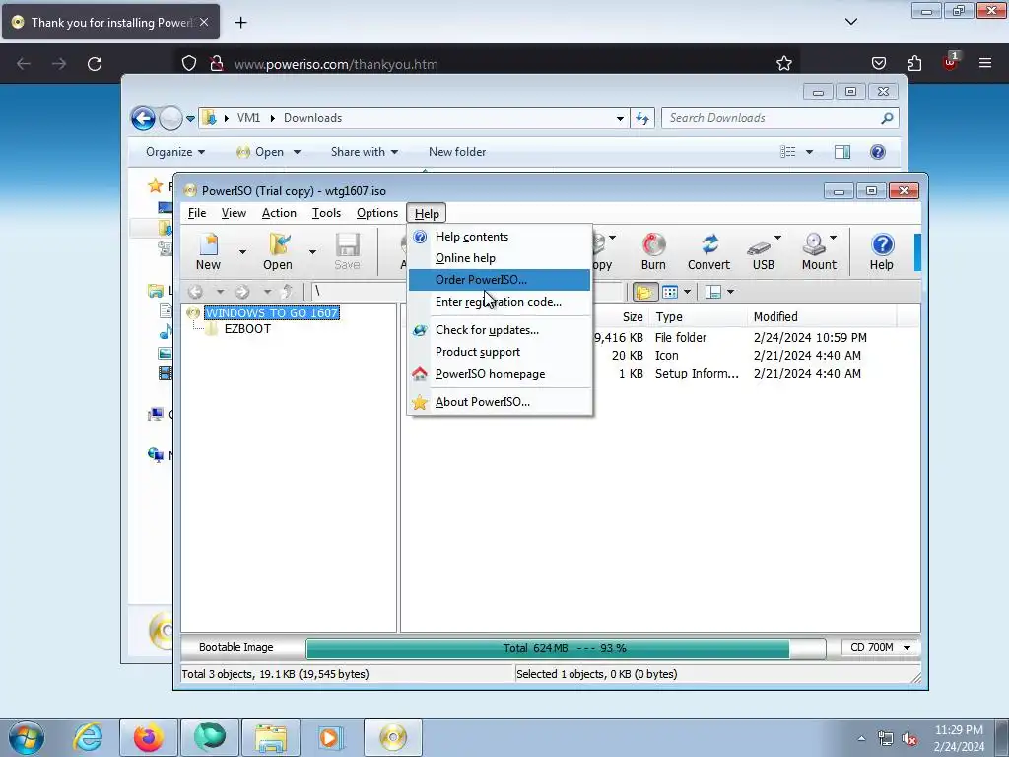Click the forward navigation arrow in PowerISO

coord(242,292)
